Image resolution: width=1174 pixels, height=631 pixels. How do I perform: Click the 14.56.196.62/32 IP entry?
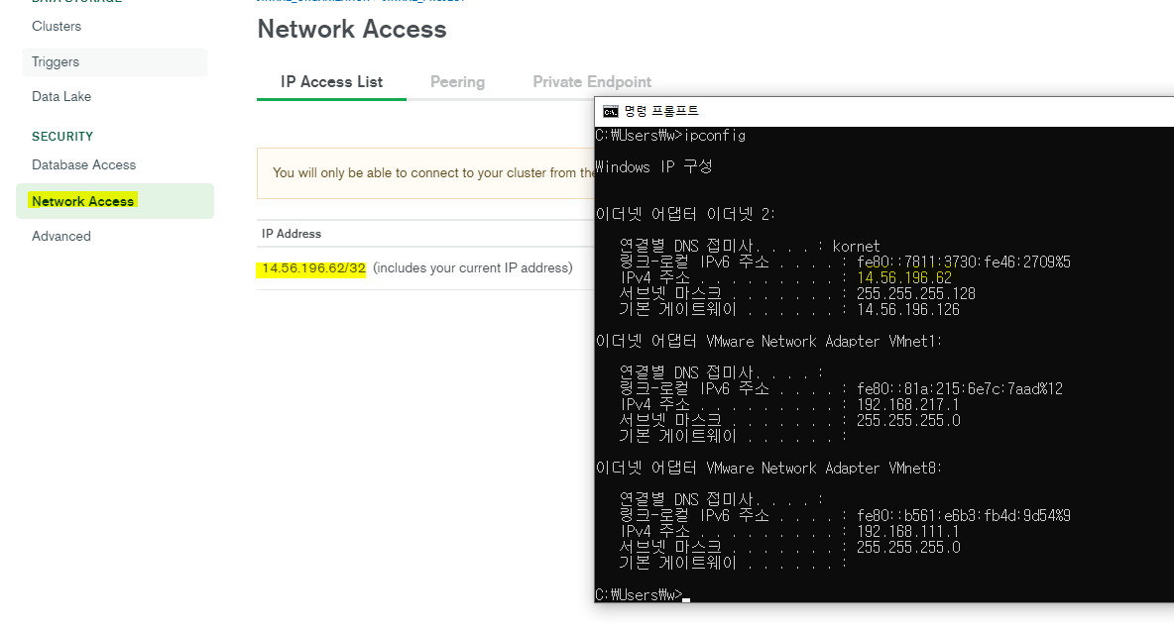(x=313, y=268)
